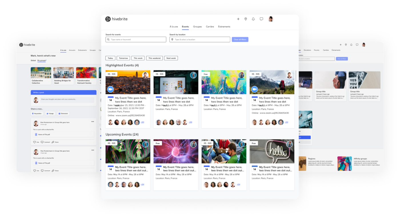Viewport: 400px width, 217px height.
Task: Click the Ma position pin button in the left feed window
Action: pyautogui.click(x=37, y=114)
